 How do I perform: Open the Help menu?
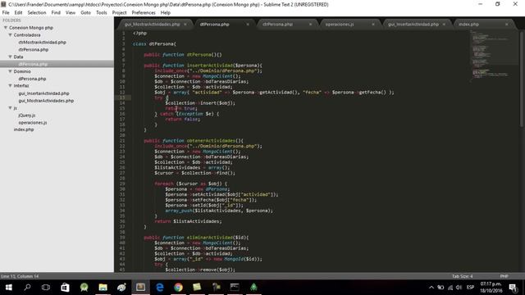point(166,13)
